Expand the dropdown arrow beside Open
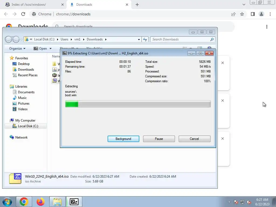The image size is (276, 207). pyautogui.click(x=50, y=49)
